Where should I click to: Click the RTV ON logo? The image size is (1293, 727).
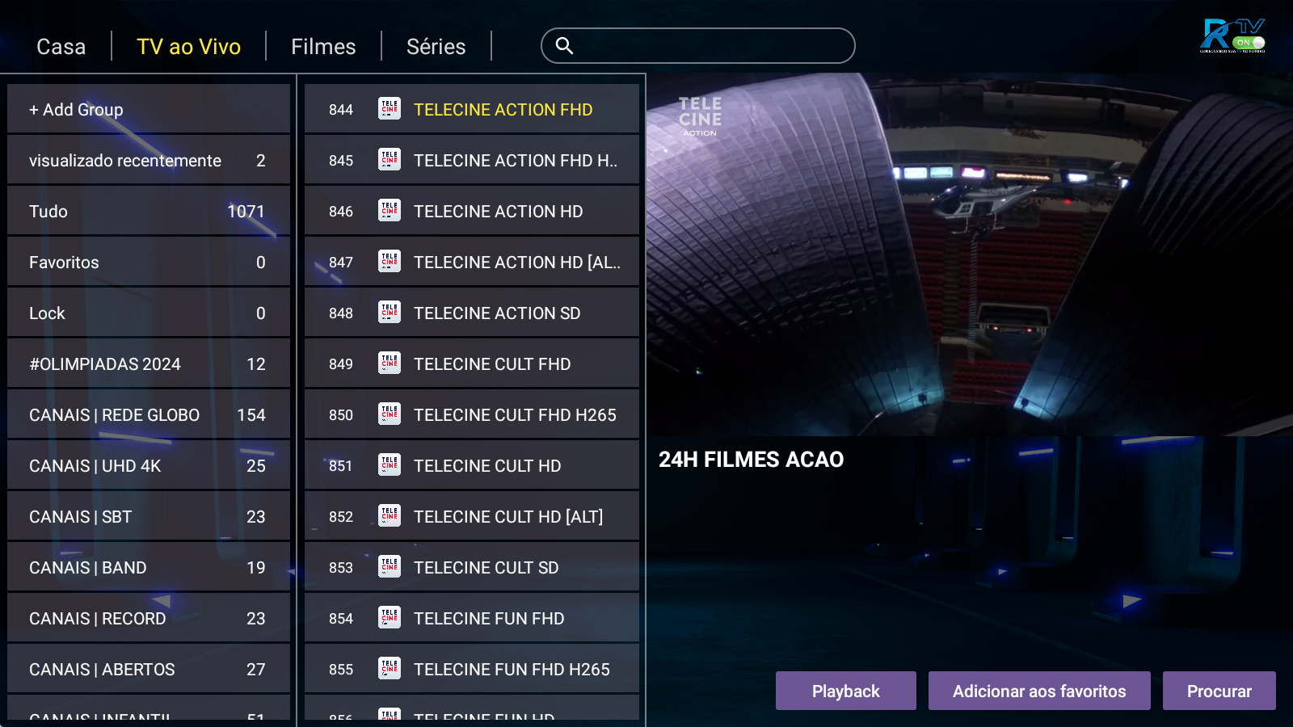point(1232,36)
